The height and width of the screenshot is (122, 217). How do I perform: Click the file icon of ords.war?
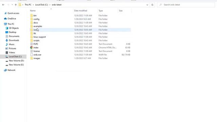32,55
